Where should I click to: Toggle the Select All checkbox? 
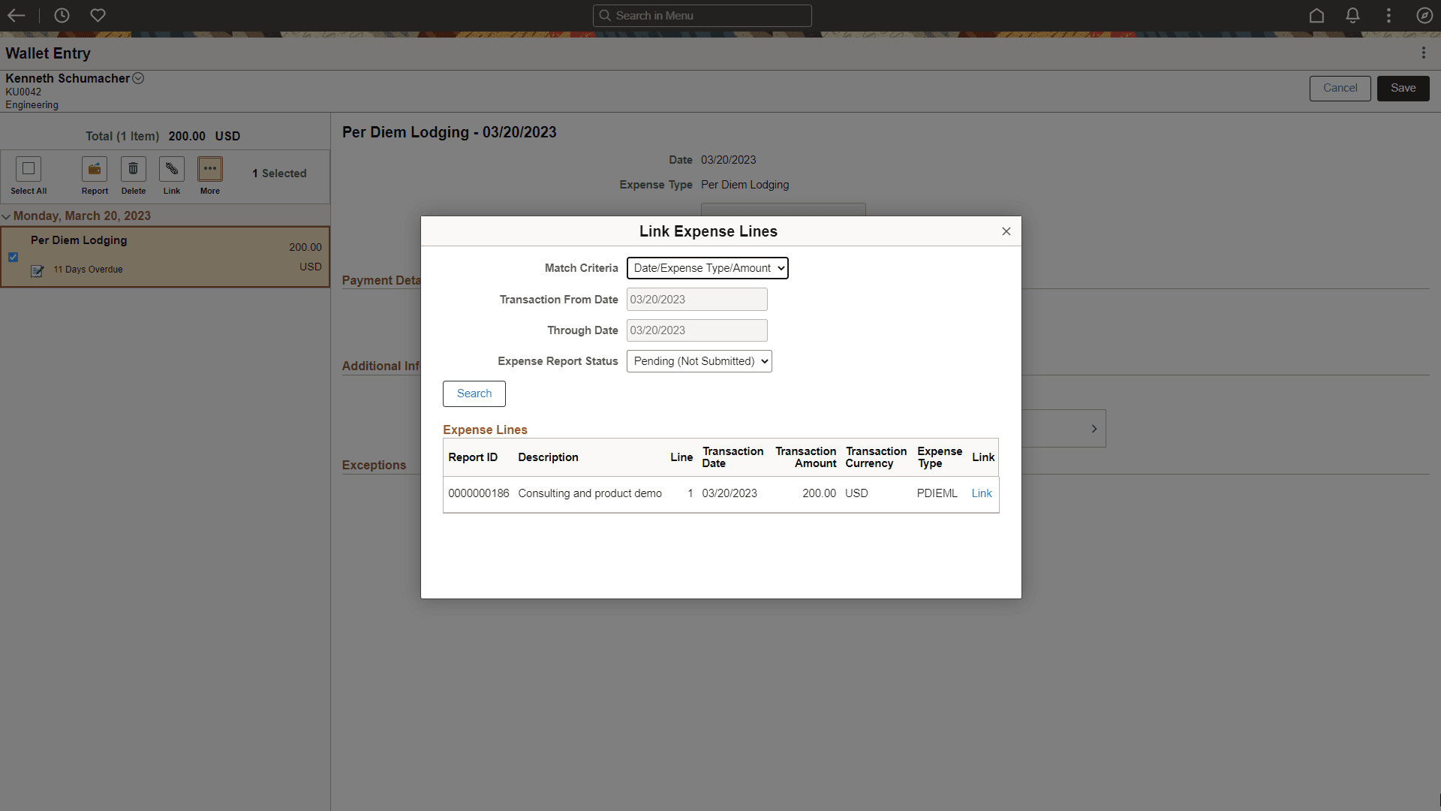pyautogui.click(x=29, y=169)
